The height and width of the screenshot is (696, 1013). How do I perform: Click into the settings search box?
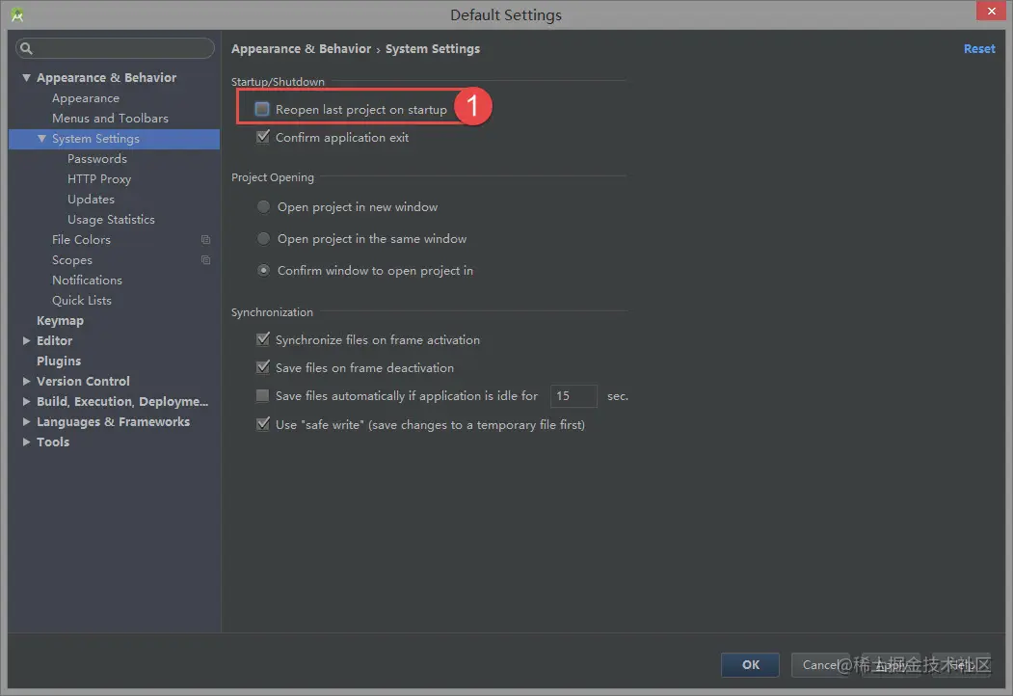click(115, 48)
